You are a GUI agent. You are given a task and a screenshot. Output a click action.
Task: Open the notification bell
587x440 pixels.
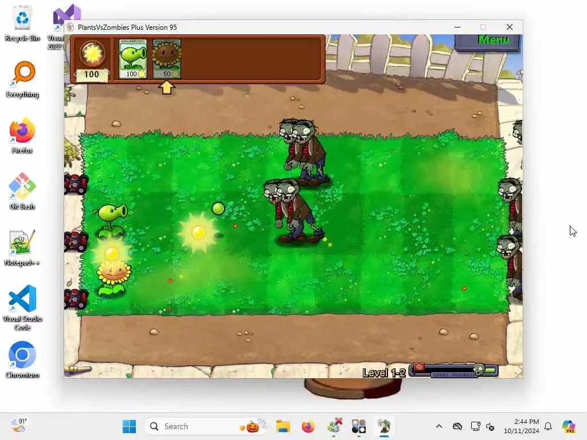tap(548, 426)
